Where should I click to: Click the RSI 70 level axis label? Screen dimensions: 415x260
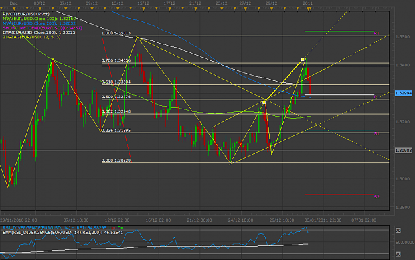click(x=398, y=231)
